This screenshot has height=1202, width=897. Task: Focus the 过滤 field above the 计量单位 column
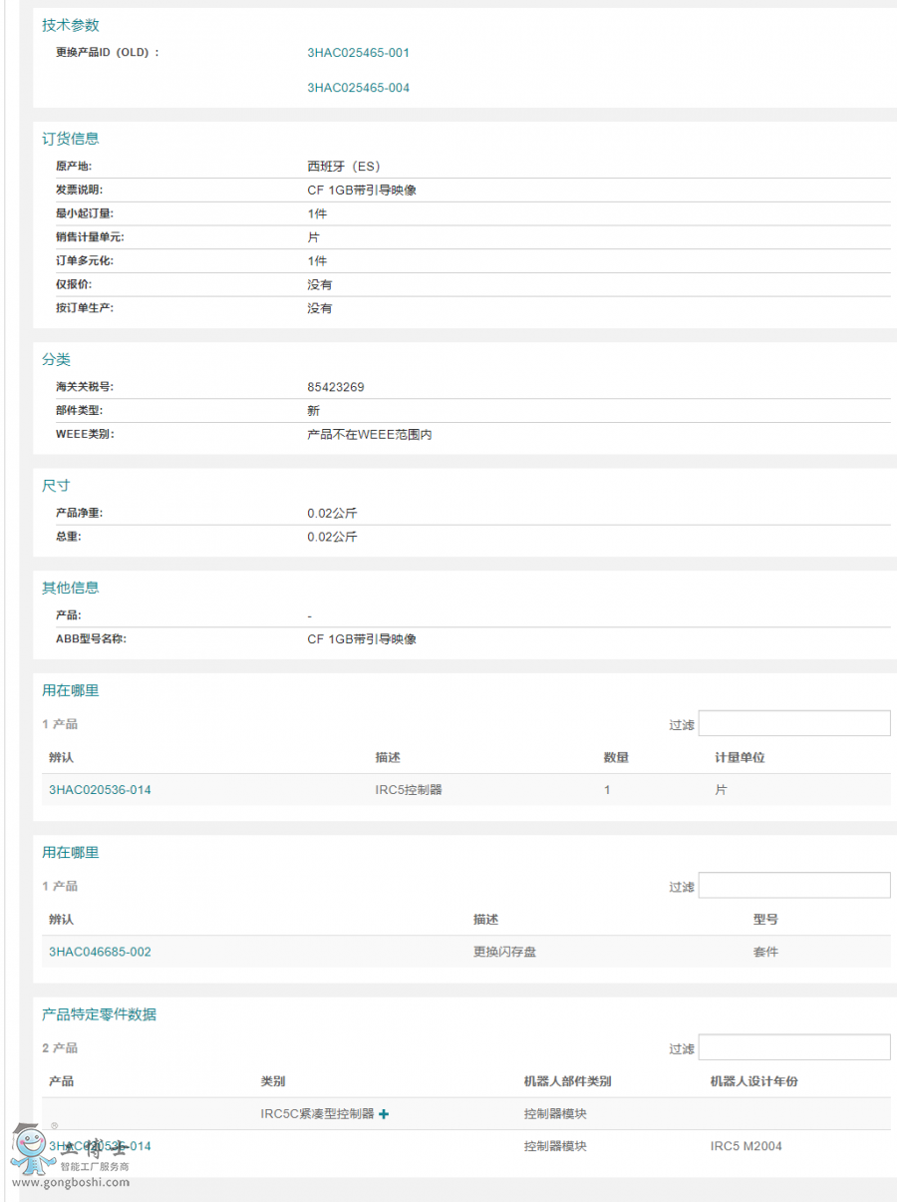point(793,723)
